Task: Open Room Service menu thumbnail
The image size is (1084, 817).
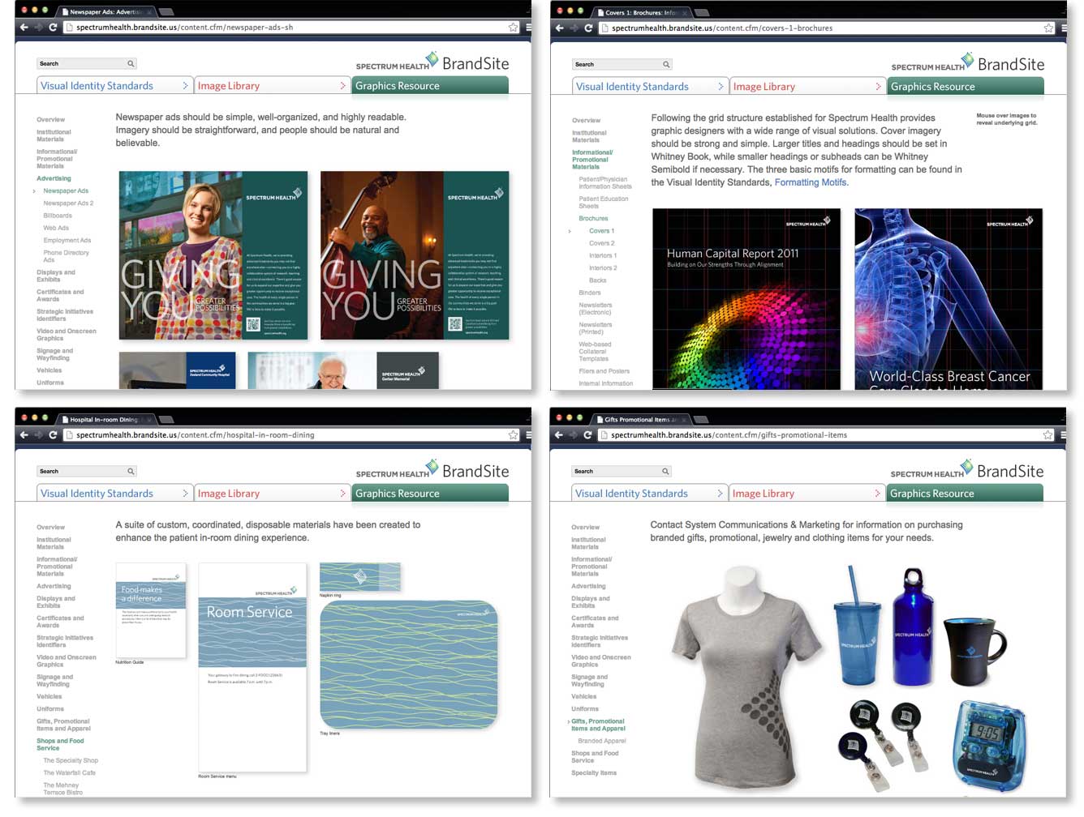Action: click(x=252, y=668)
